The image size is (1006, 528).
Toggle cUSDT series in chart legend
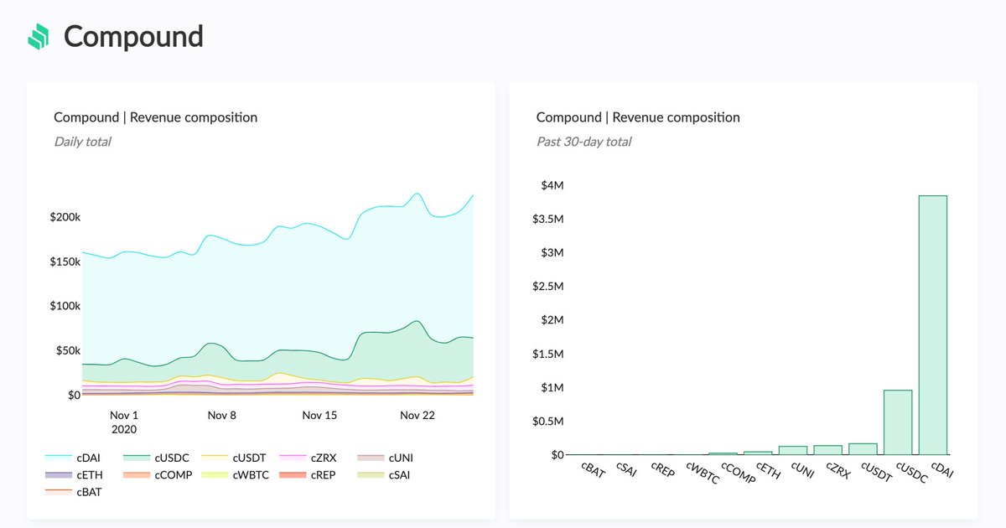pos(234,458)
